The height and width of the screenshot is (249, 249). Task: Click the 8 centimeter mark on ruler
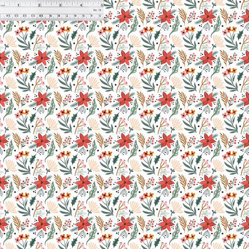(x=59, y=16)
